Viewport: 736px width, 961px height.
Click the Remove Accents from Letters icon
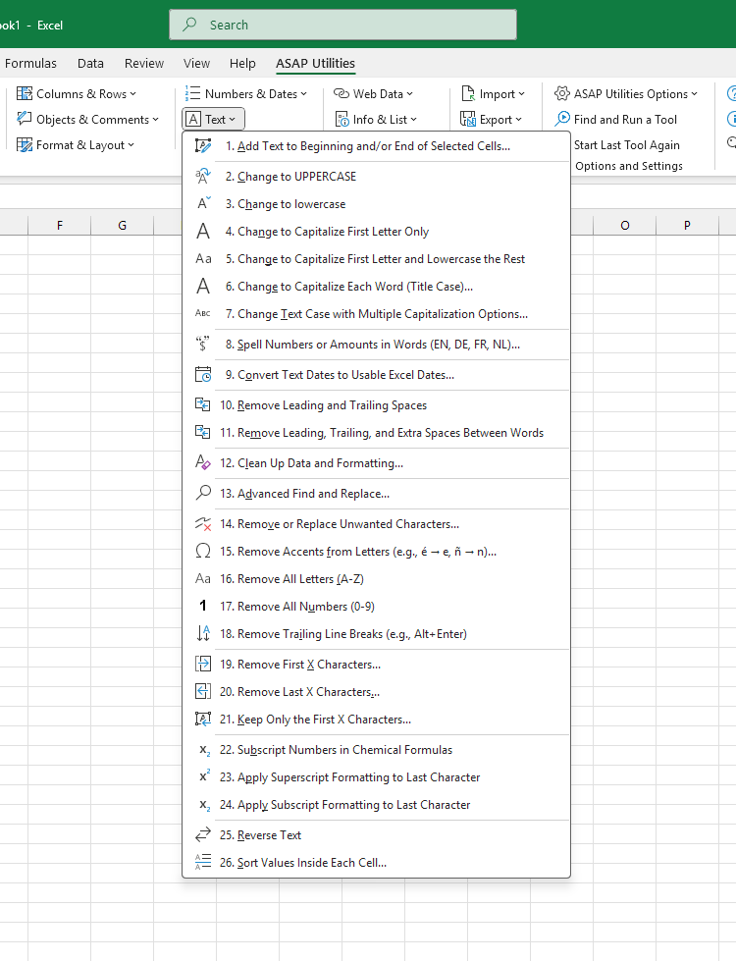[203, 552]
